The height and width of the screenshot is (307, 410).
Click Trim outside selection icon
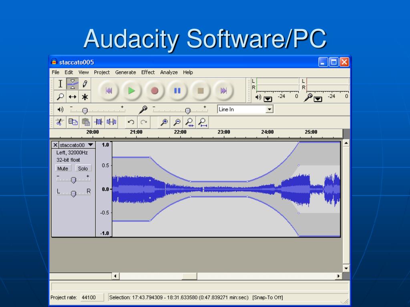pyautogui.click(x=98, y=122)
